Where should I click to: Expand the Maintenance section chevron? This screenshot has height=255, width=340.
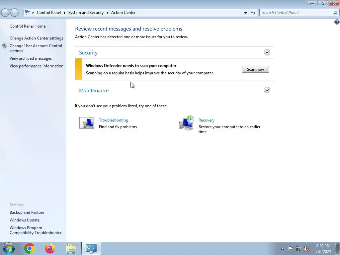(267, 90)
